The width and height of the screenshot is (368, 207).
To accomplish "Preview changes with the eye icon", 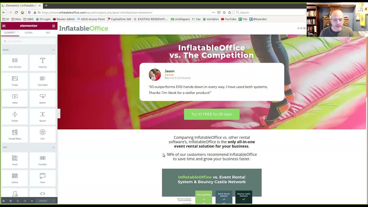I will click(x=32, y=201).
